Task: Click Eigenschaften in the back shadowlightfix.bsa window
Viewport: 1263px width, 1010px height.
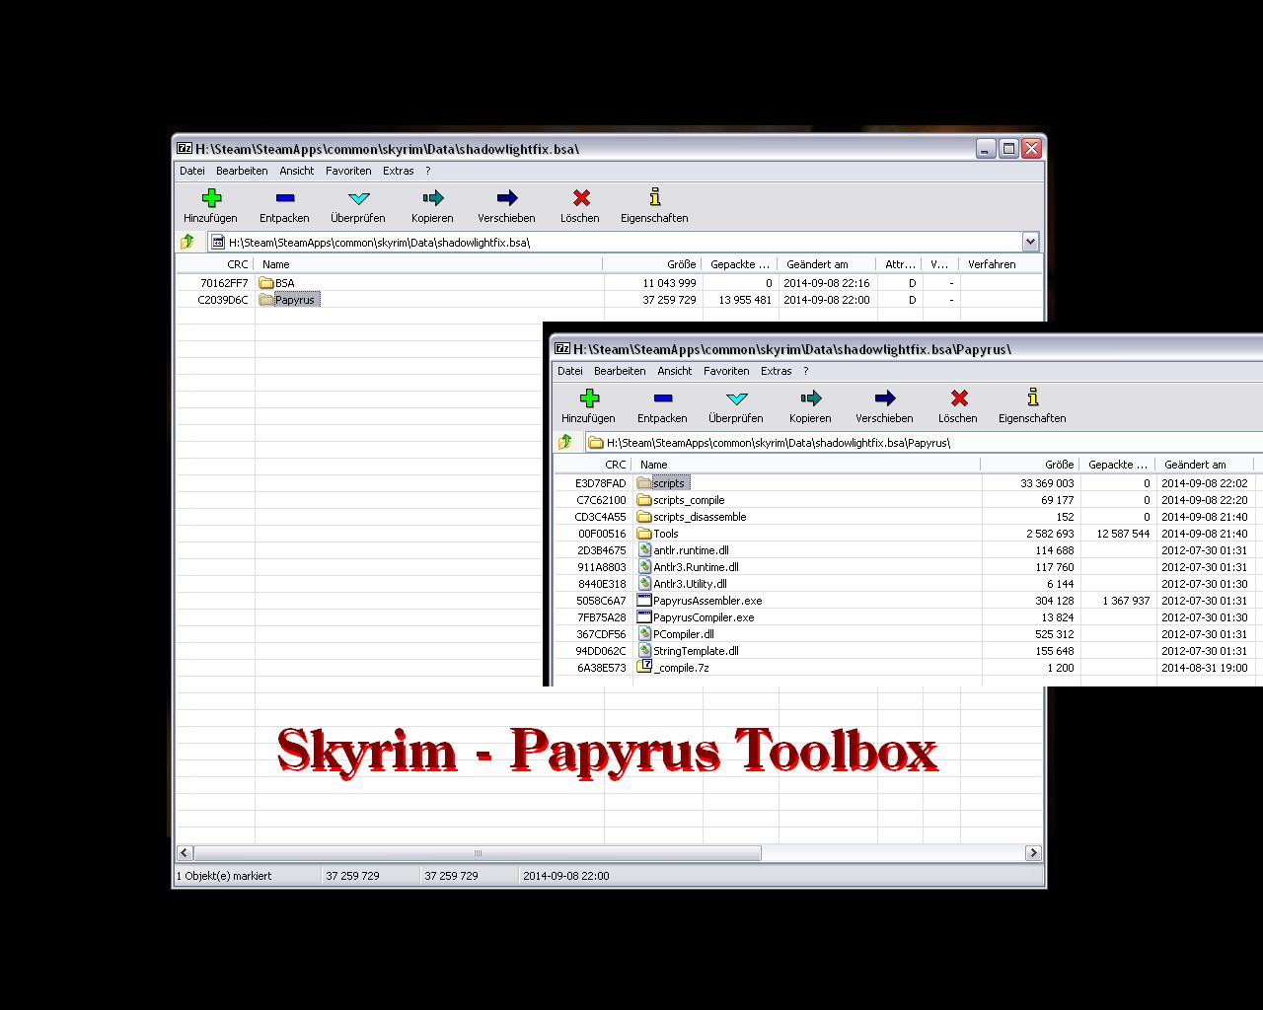Action: tap(654, 206)
